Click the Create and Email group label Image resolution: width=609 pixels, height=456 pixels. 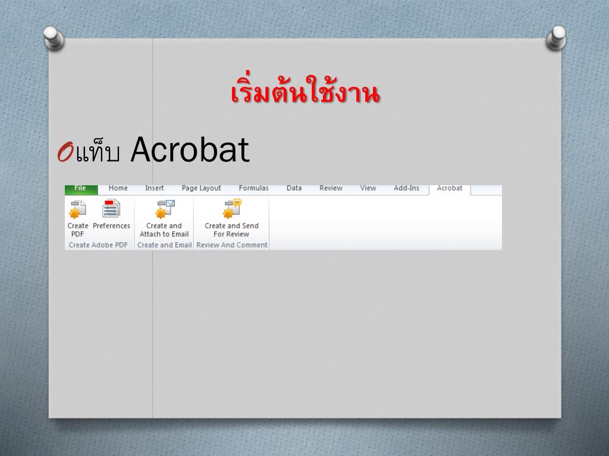click(165, 245)
